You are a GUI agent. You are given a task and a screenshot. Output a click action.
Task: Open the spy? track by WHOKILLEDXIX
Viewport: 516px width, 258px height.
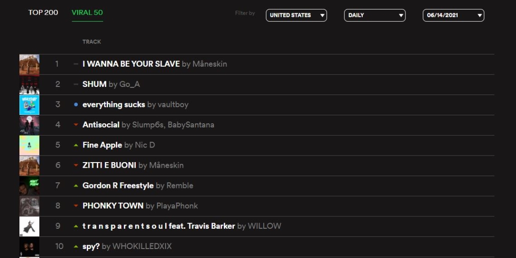[x=91, y=247]
